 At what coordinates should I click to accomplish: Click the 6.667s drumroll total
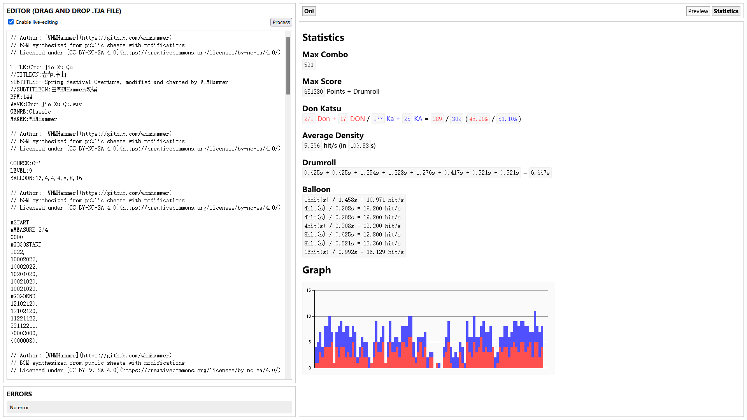(x=540, y=173)
